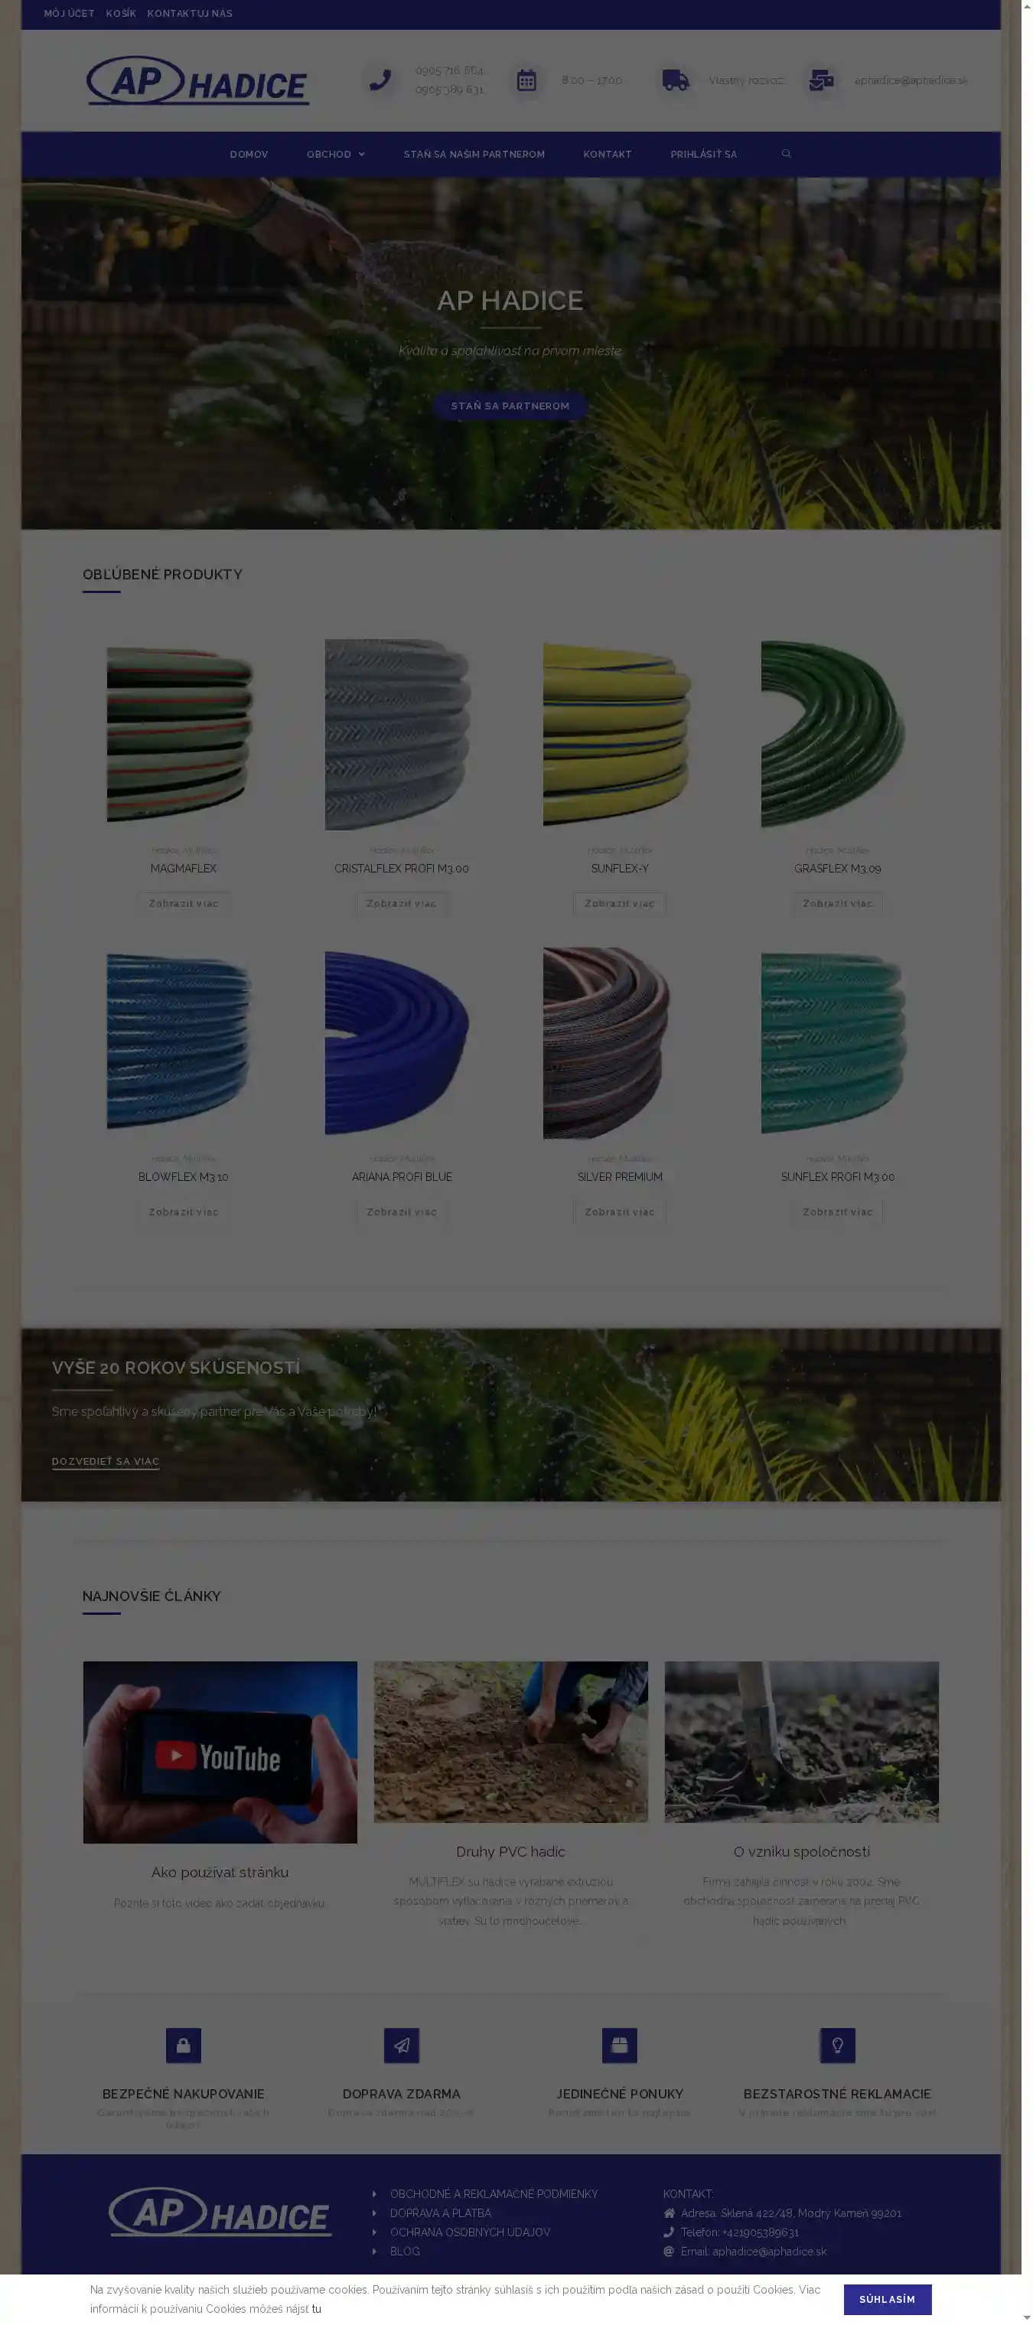This screenshot has width=1033, height=2325.
Task: Click the Staň sa partnerom hero button
Action: tap(510, 406)
